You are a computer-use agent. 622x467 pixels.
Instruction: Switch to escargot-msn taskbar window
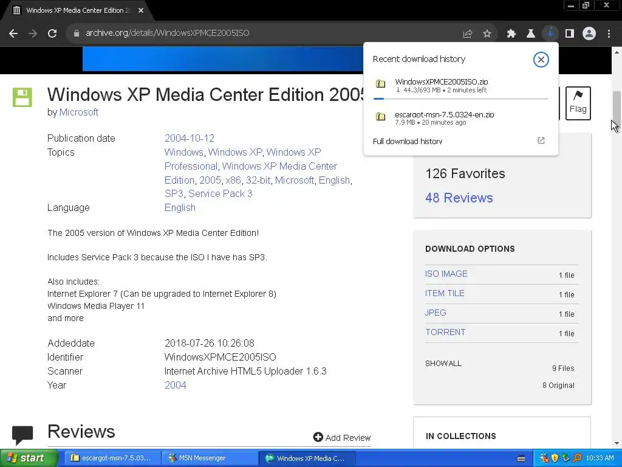(x=112, y=458)
